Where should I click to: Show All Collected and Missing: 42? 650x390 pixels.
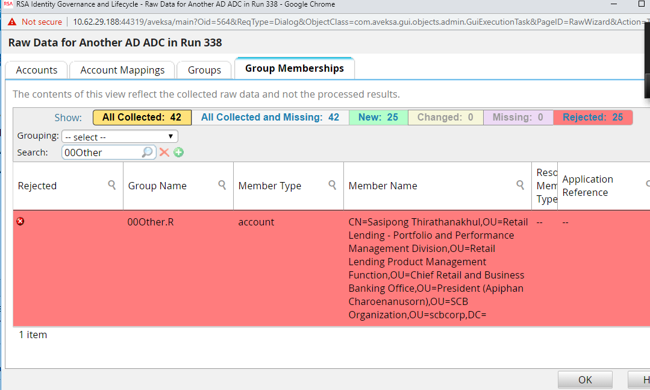(270, 118)
